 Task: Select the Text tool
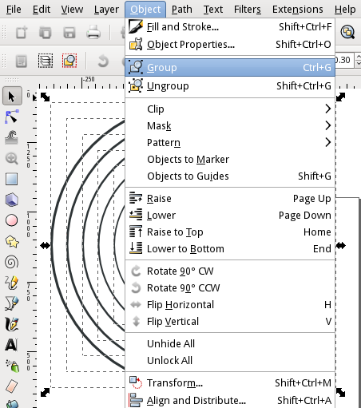click(12, 345)
